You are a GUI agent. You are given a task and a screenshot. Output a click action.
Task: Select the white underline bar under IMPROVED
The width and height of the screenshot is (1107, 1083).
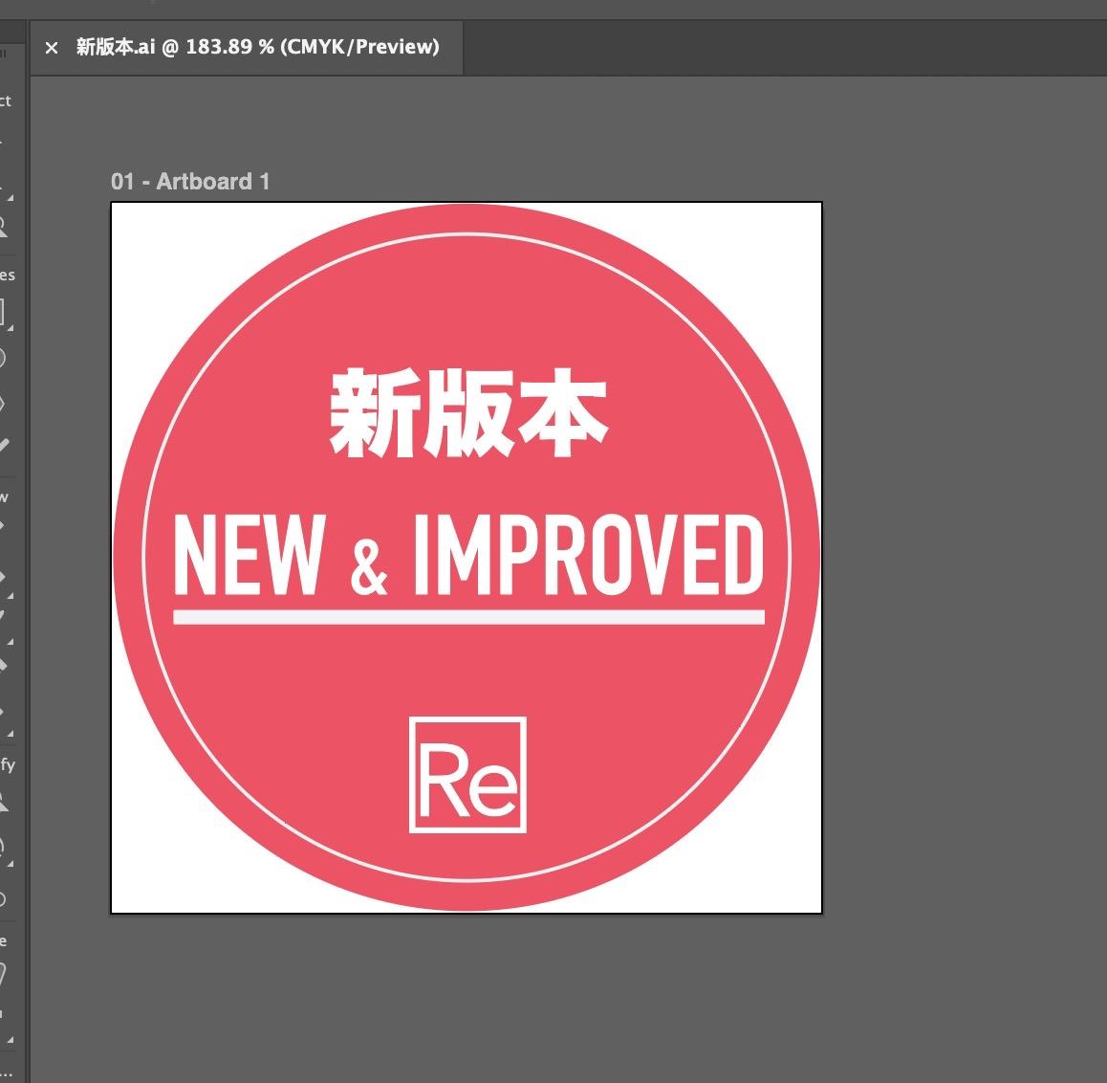tap(468, 617)
